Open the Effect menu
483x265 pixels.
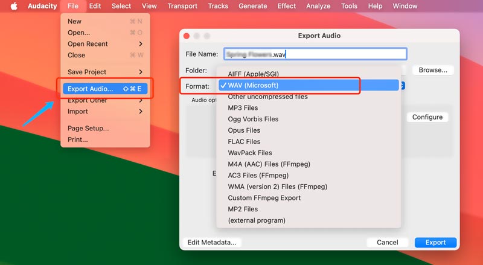point(286,6)
